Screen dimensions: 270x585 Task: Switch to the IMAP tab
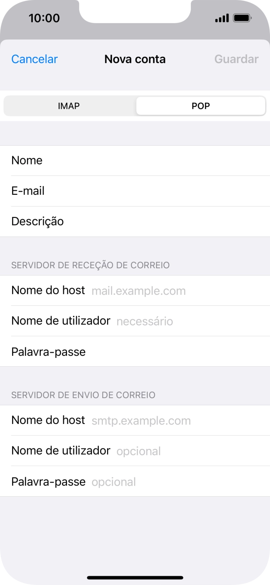tap(69, 105)
